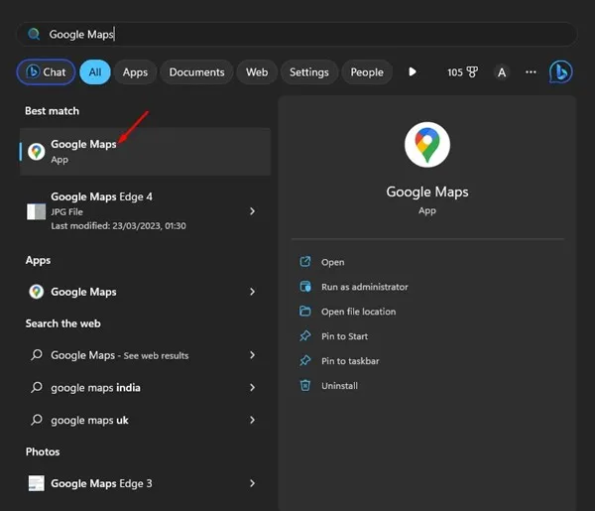Select the All filter tab
This screenshot has width=595, height=511.
(x=95, y=72)
